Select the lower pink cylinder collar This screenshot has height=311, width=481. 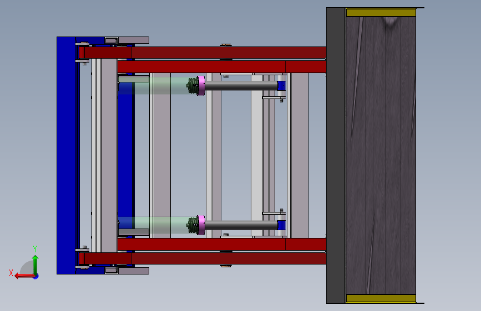pos(201,225)
